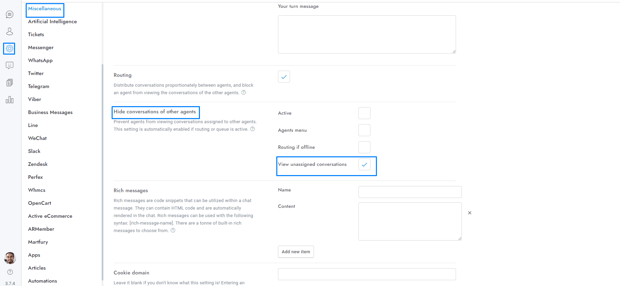Click the Settings gear icon

click(10, 48)
